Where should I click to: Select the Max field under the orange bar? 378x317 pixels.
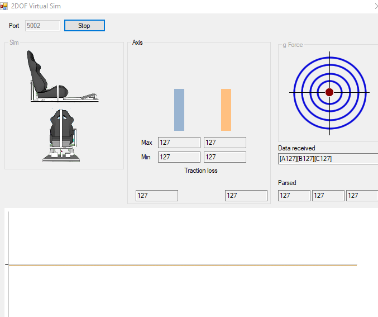225,143
